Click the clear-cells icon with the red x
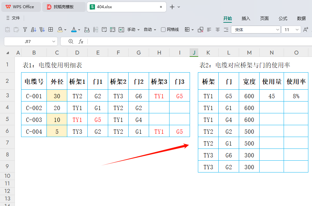Viewport: 312px width, 206px height. pyautogui.click(x=201, y=30)
